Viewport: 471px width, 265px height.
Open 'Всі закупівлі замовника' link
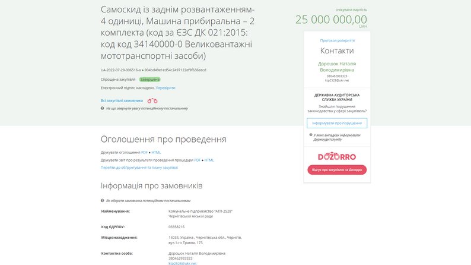click(x=122, y=101)
